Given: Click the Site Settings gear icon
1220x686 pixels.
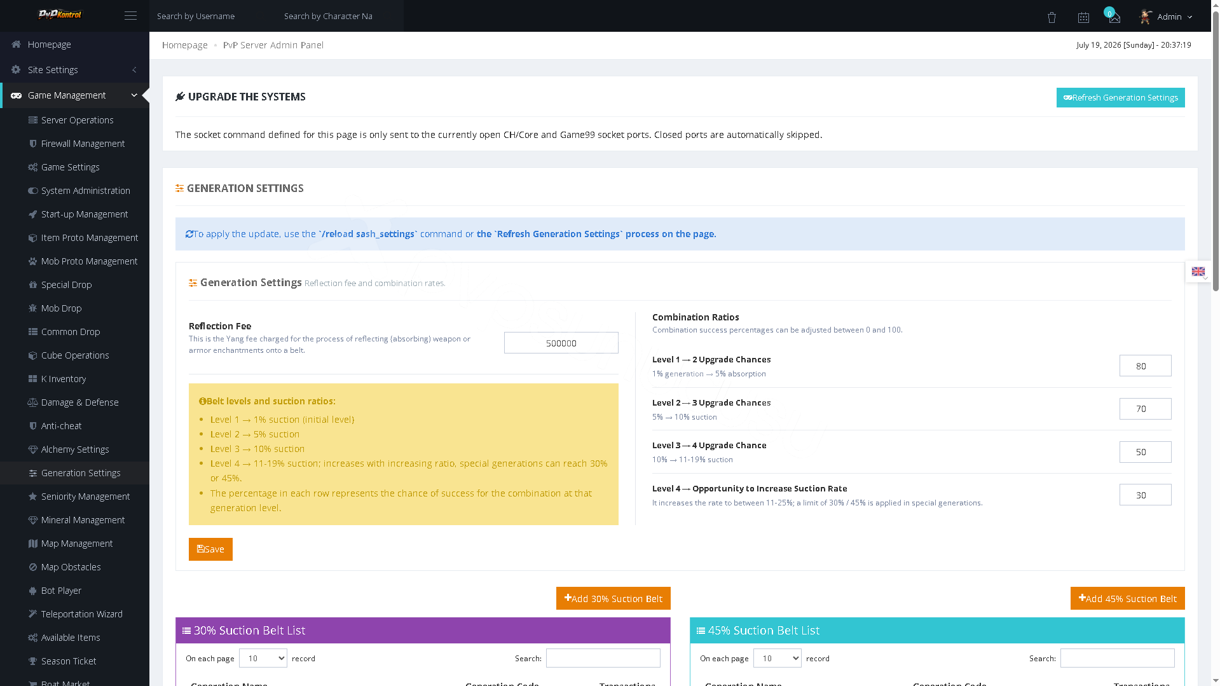Looking at the screenshot, I should click(x=16, y=70).
